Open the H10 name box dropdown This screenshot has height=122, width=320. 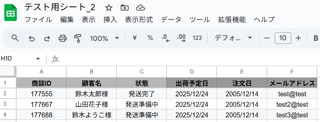(38, 59)
